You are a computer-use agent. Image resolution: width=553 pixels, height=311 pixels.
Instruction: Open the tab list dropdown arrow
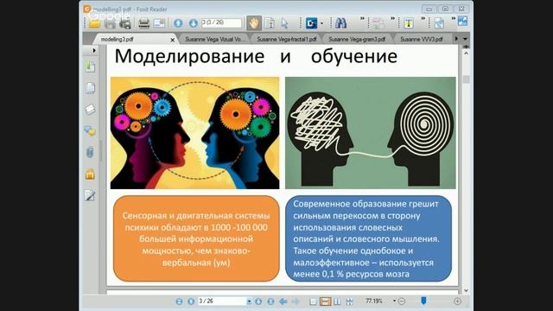[x=465, y=39]
